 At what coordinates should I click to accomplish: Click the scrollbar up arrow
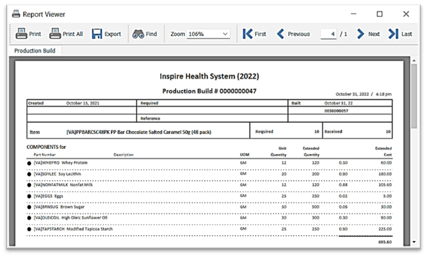tap(414, 60)
